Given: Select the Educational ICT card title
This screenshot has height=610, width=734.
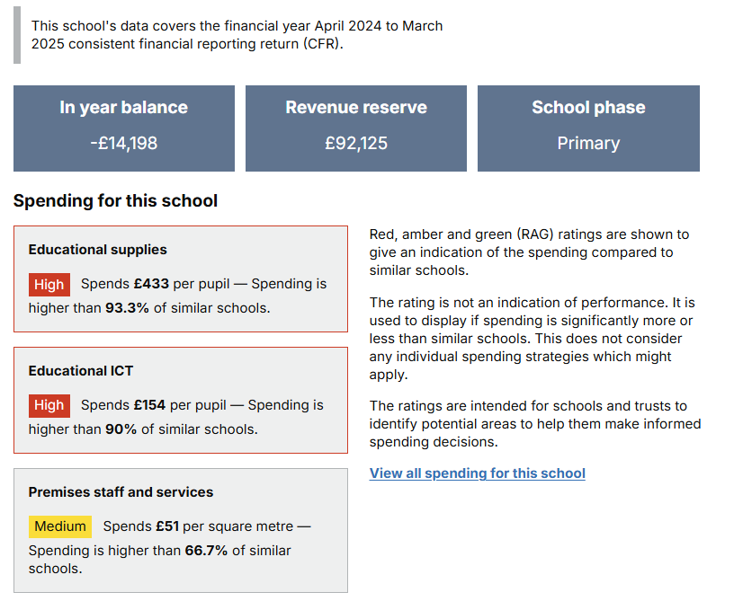Looking at the screenshot, I should point(81,371).
